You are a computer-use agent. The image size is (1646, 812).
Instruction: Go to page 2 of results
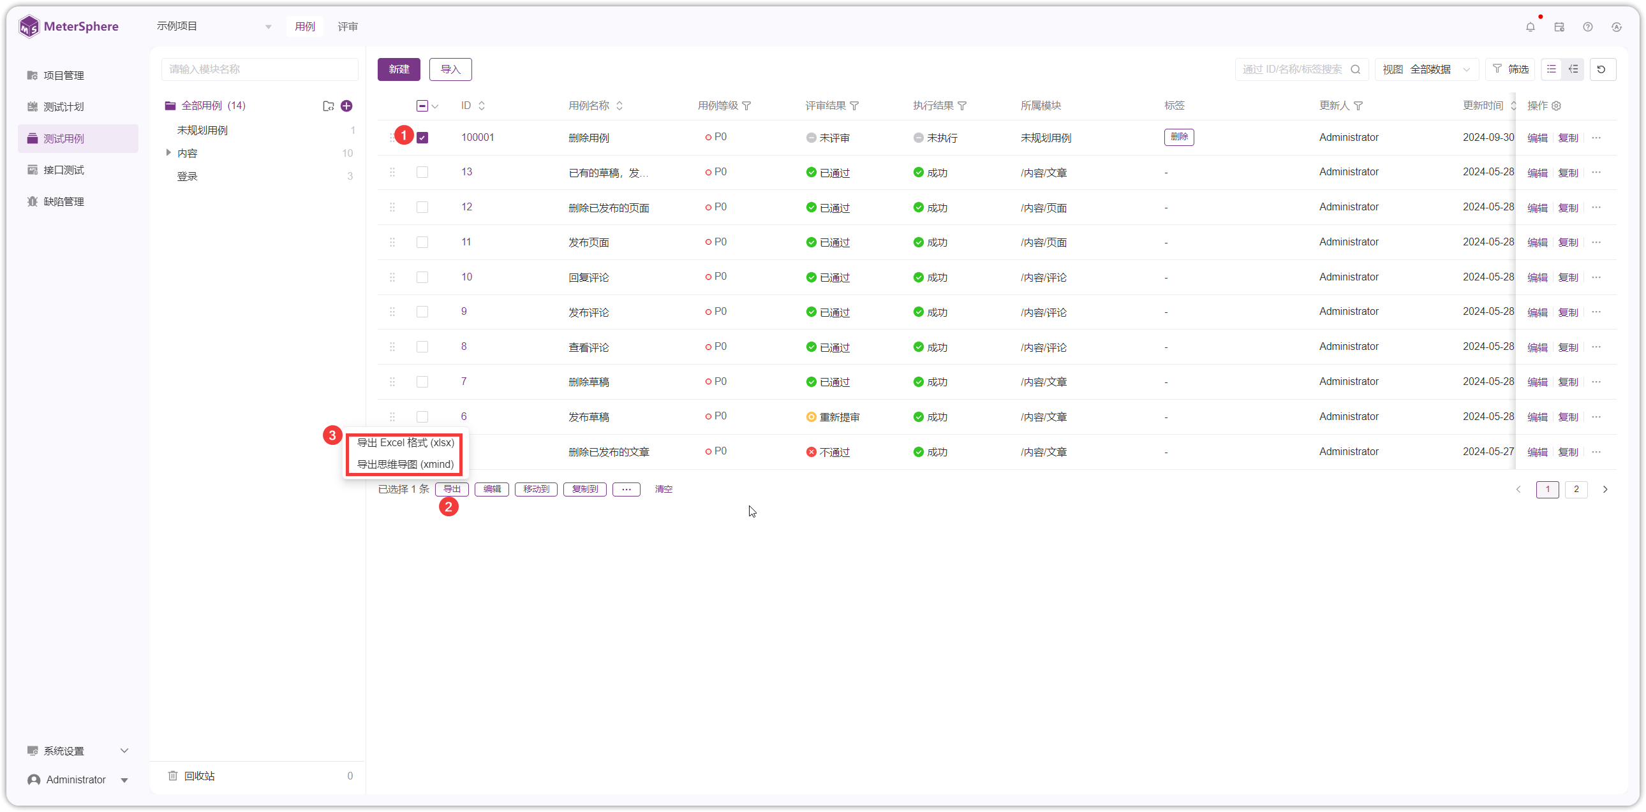point(1576,489)
